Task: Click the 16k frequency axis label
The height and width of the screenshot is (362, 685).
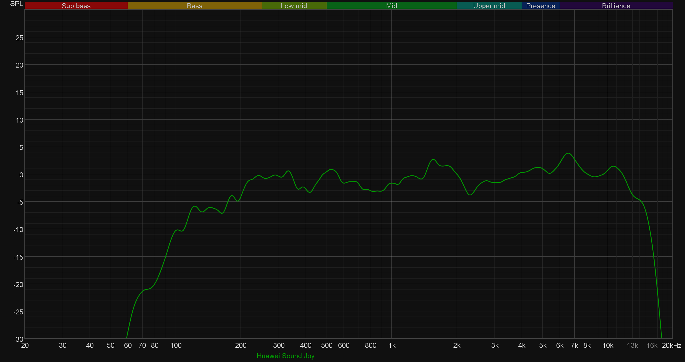Action: pos(652,346)
